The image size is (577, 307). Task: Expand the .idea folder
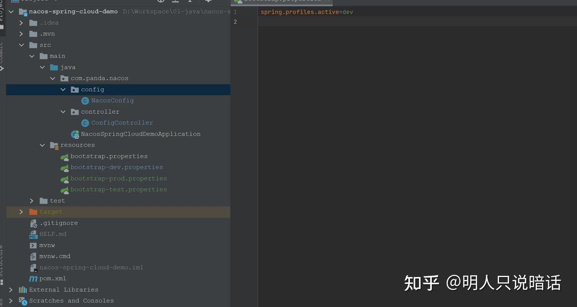[x=22, y=23]
